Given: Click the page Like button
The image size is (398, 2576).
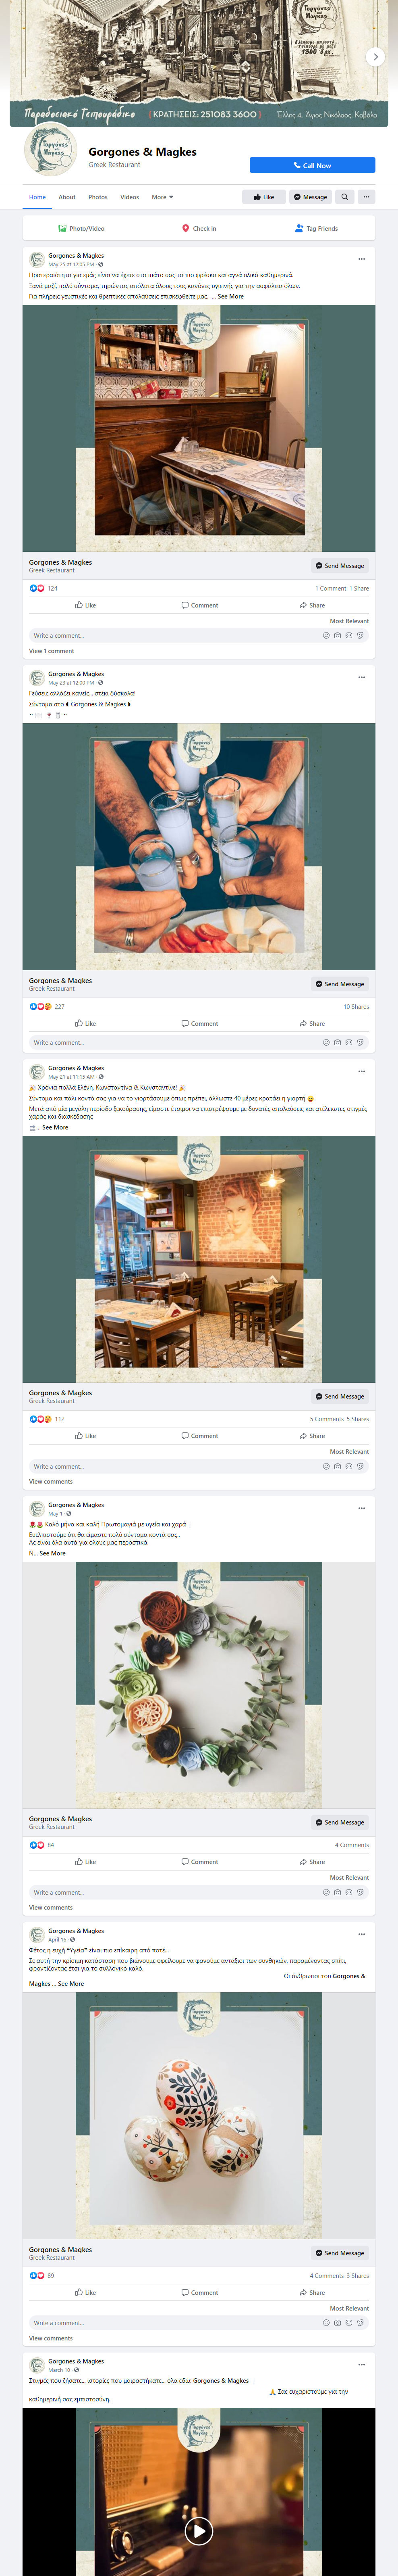Looking at the screenshot, I should (x=263, y=197).
